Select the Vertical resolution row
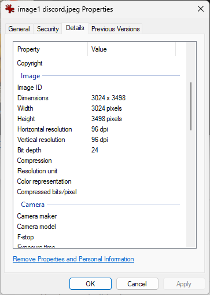This screenshot has width=210, height=295. [98, 140]
